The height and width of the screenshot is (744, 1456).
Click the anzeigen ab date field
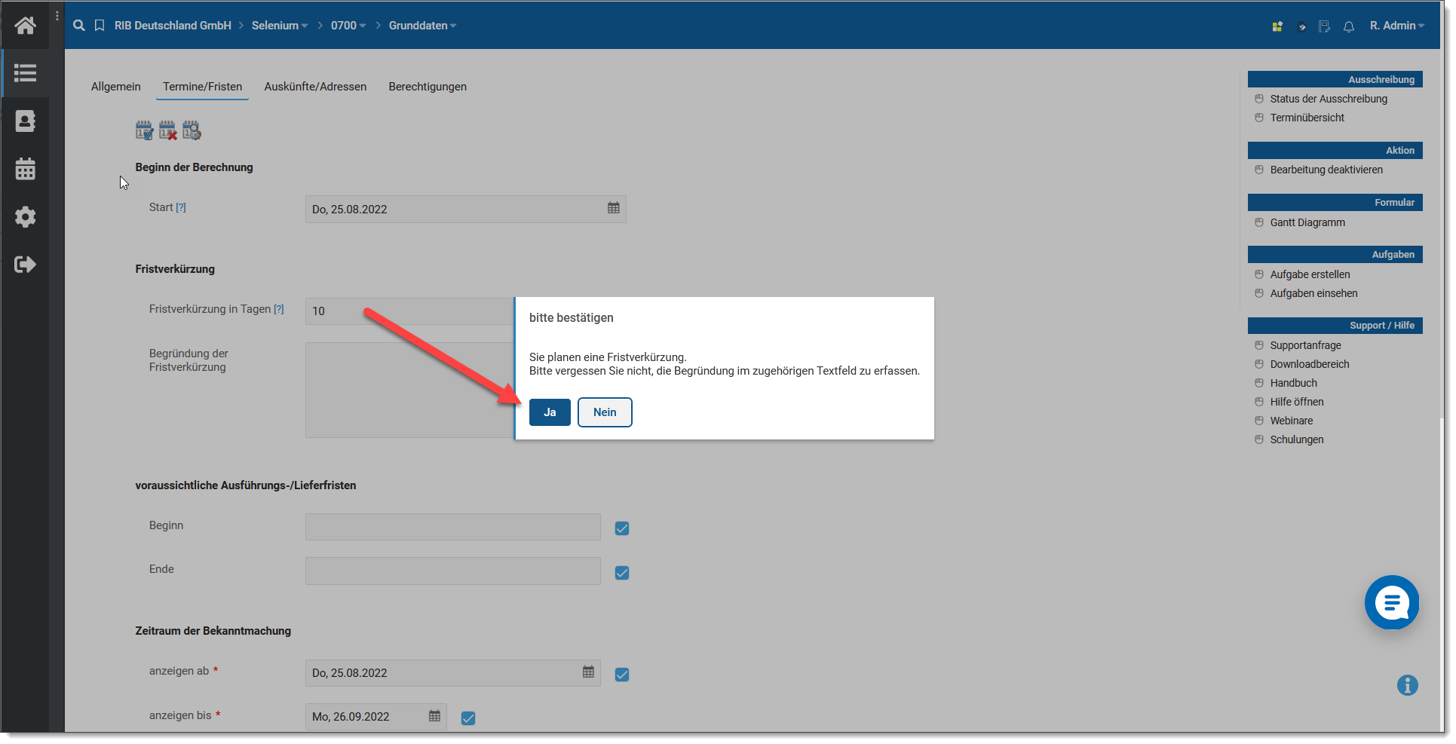click(452, 672)
